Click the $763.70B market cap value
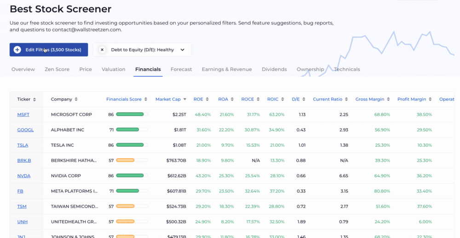Image resolution: width=460 pixels, height=238 pixels. [176, 161]
